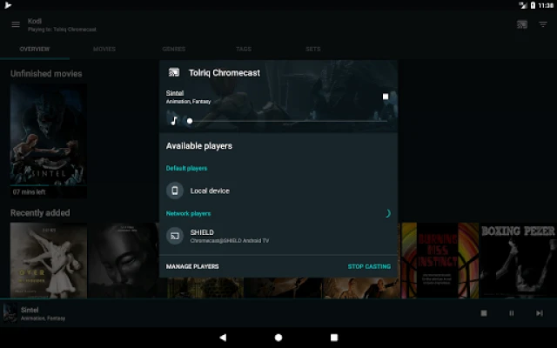Click the Tolriq Chromecast dialog title
The width and height of the screenshot is (557, 348).
(225, 73)
